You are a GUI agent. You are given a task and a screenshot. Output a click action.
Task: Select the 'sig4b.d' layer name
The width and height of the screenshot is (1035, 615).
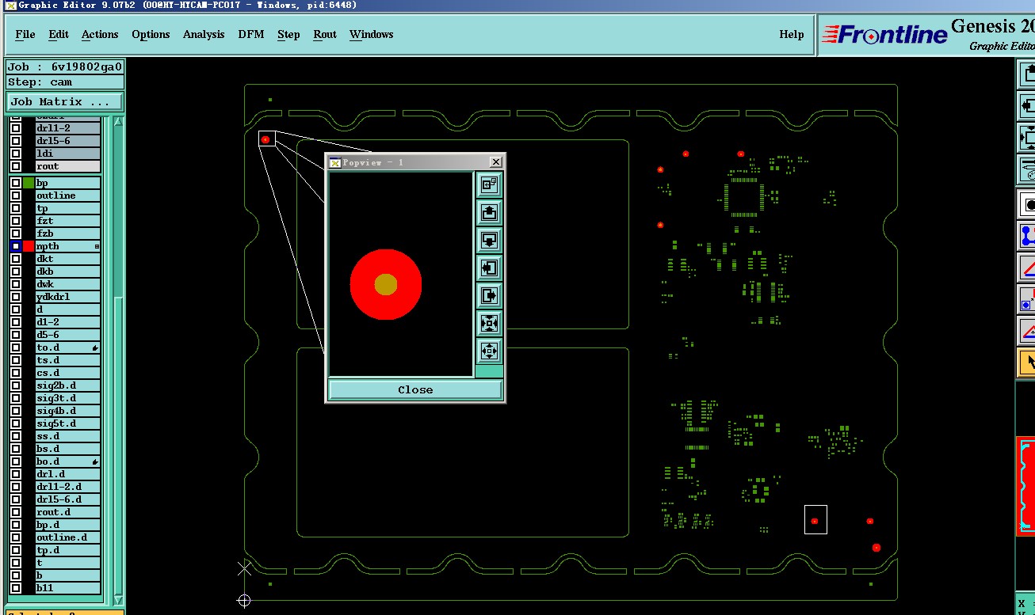click(68, 411)
